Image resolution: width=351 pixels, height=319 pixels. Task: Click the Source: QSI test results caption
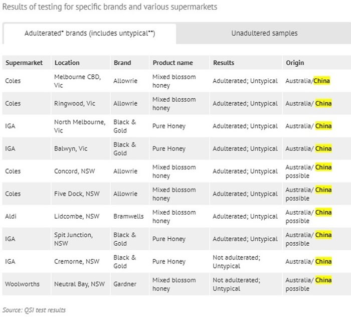[x=34, y=310]
